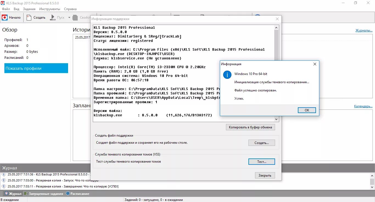Screen dimensions: 375x202
Task: Open the Файл menu
Action: pyautogui.click(x=6, y=9)
